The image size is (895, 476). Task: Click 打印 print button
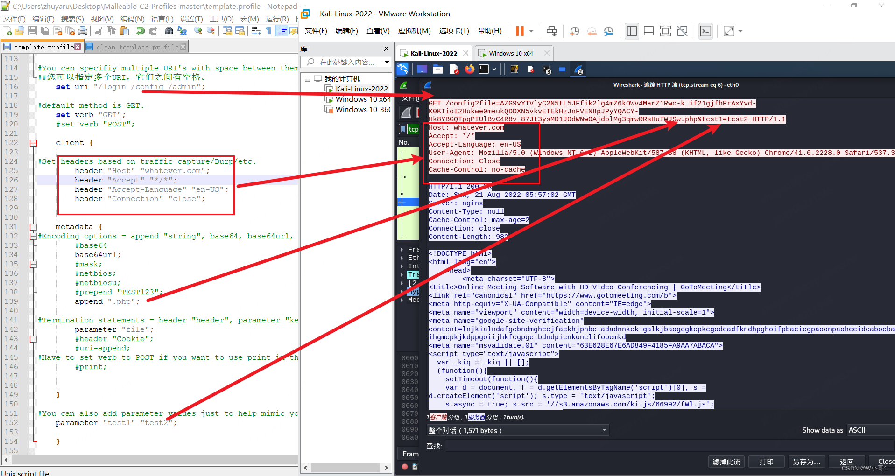coord(766,462)
